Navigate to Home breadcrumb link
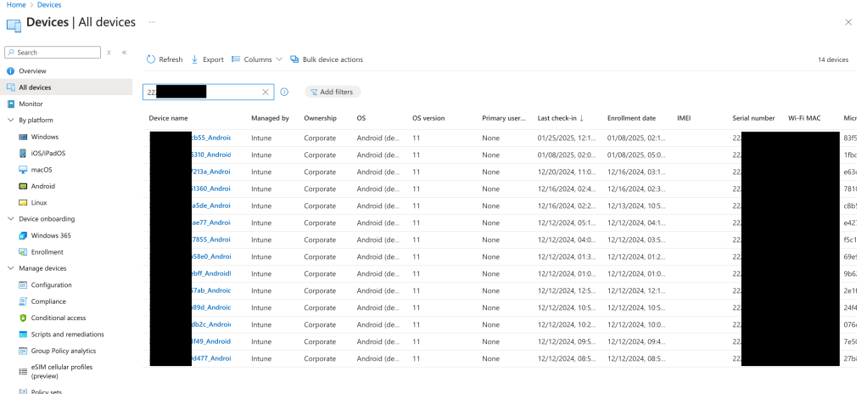Image resolution: width=867 pixels, height=394 pixels. click(x=16, y=5)
